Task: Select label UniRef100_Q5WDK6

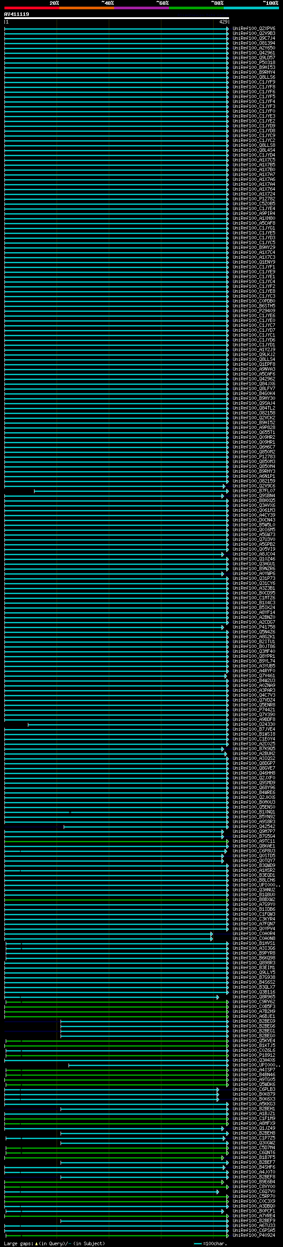Action: [254, 1084]
